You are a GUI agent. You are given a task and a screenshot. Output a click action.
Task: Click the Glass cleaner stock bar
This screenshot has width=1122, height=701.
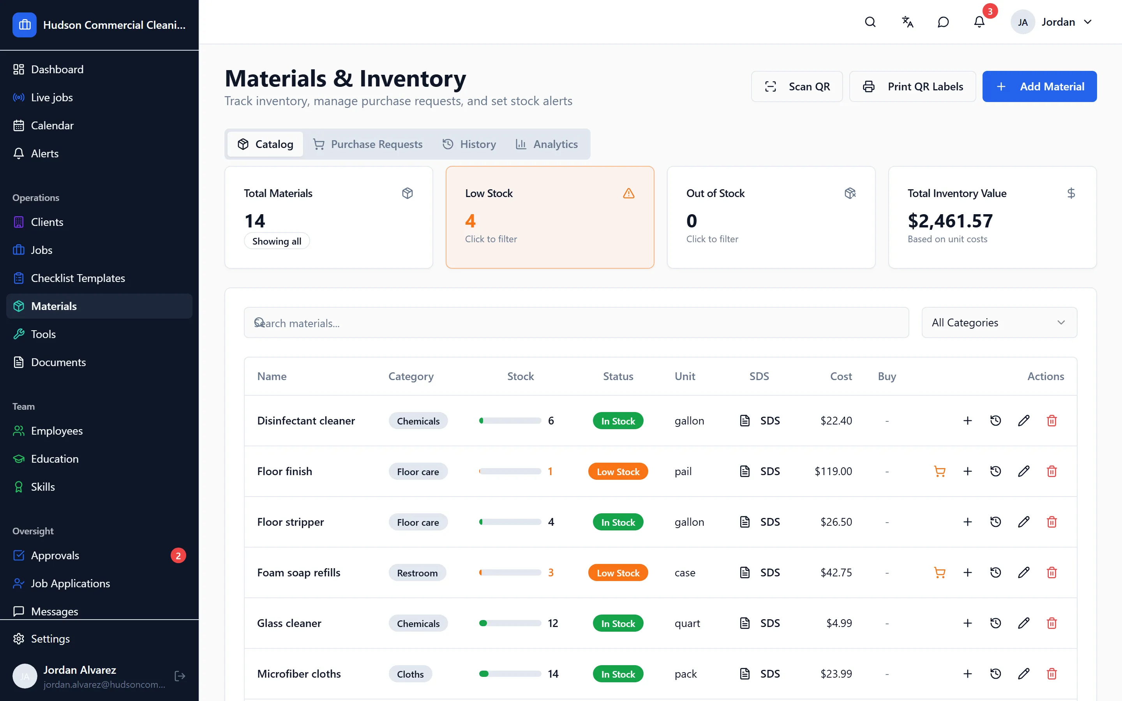(x=510, y=623)
